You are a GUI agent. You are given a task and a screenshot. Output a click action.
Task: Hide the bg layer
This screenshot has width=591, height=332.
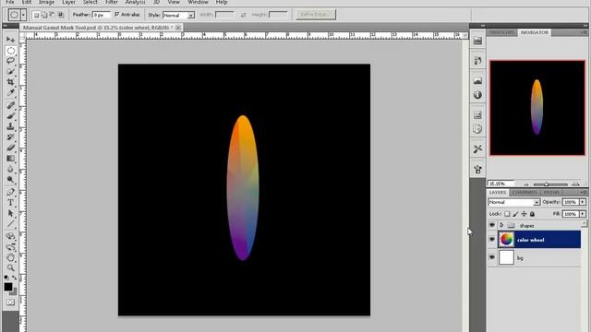click(492, 257)
